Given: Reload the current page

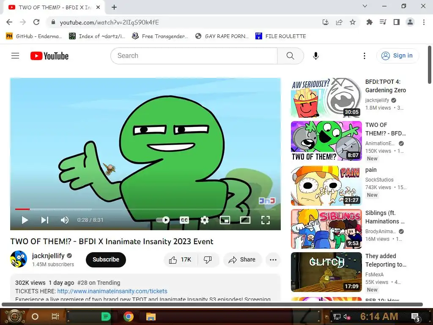Looking at the screenshot, I should coord(36,22).
